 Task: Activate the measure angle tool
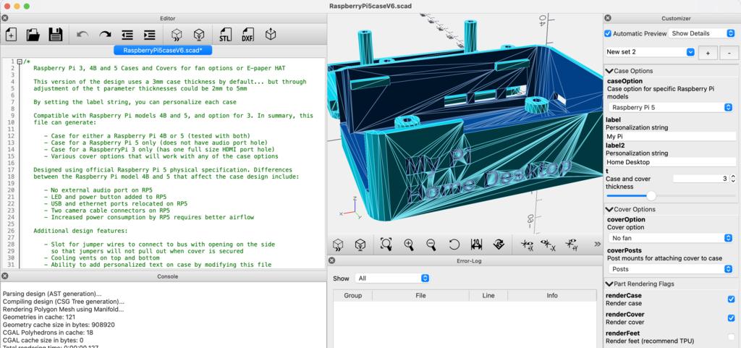coord(499,244)
